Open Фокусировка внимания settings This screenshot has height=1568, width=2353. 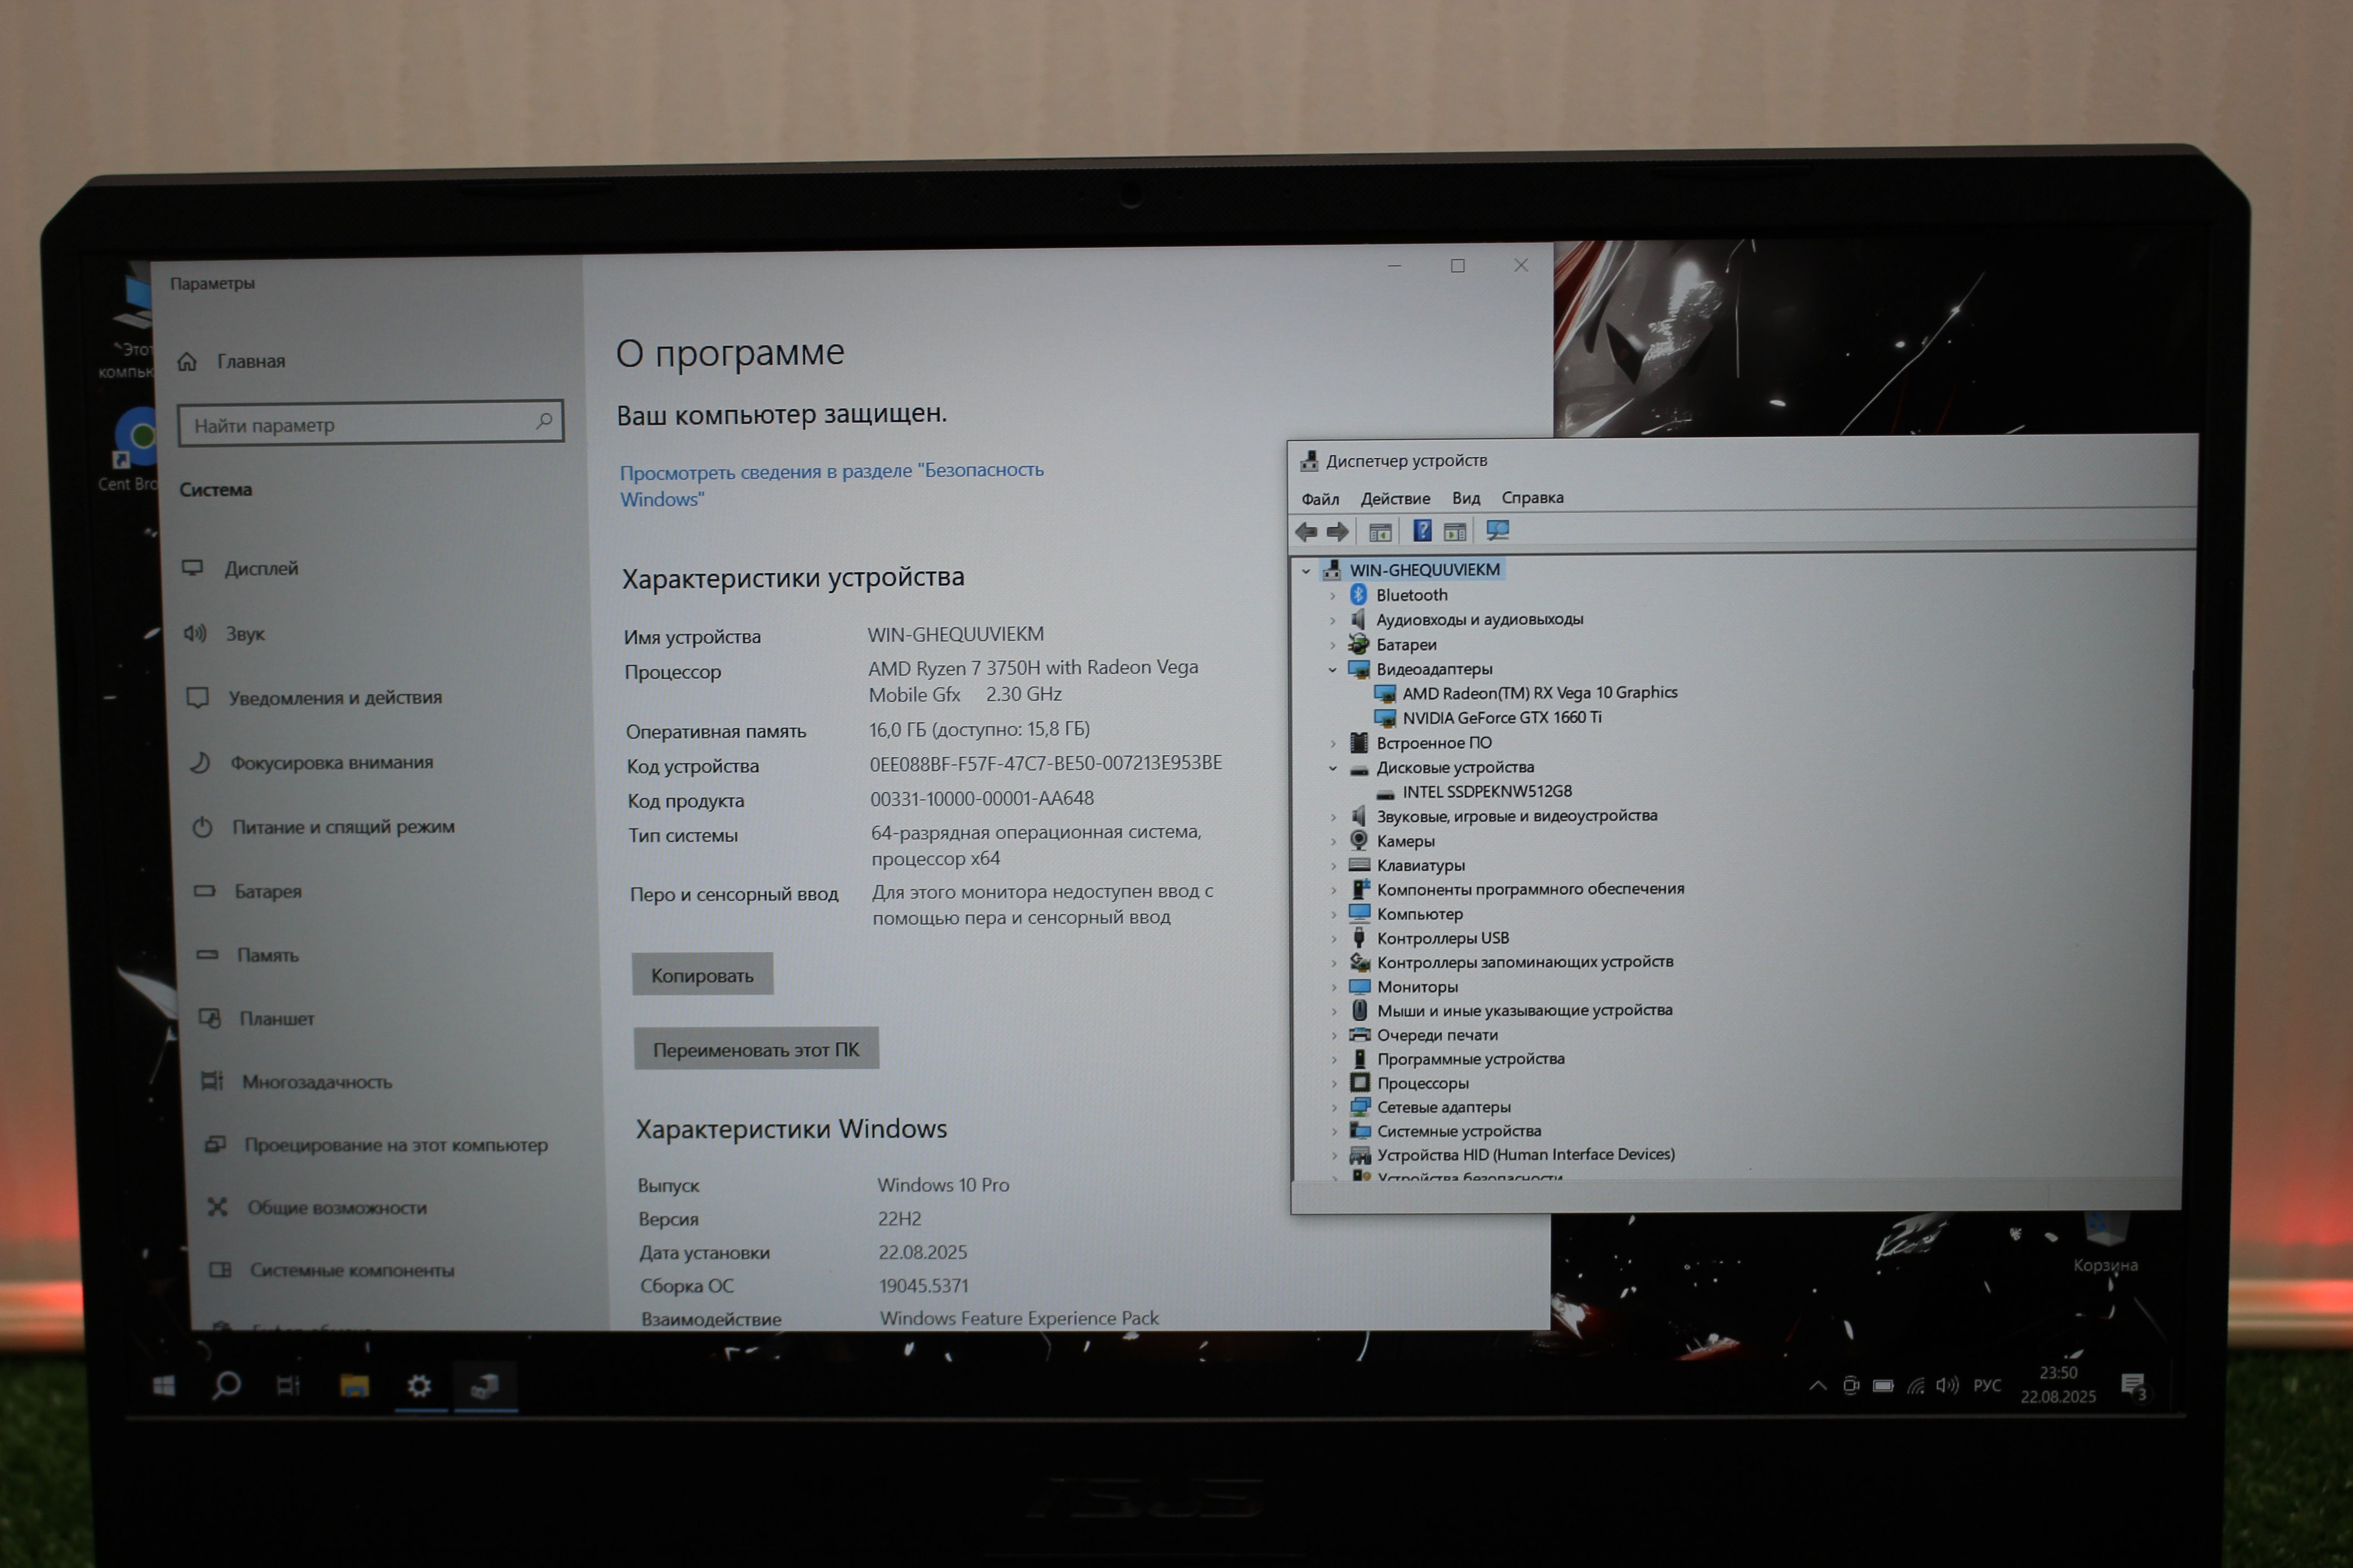[331, 762]
